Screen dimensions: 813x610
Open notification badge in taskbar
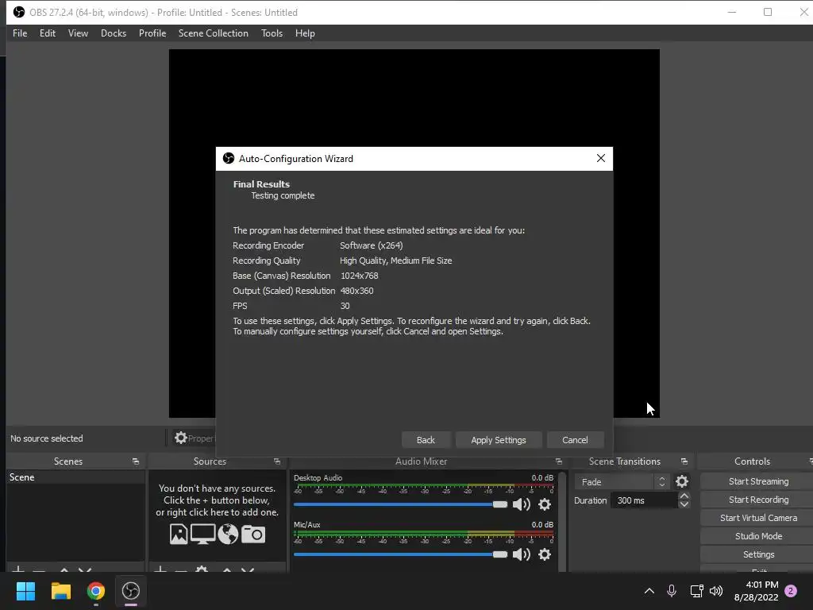coord(791,591)
